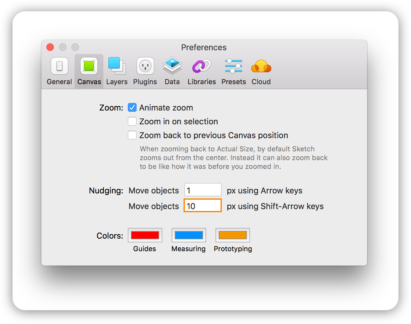Open the Layers preferences icon
The height and width of the screenshot is (324, 411).
coord(117,66)
